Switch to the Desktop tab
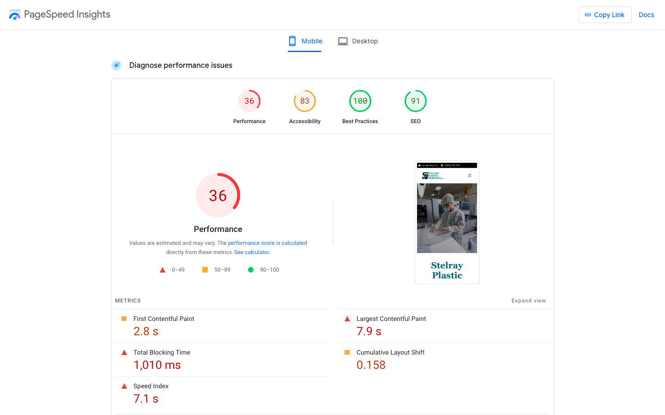Image resolution: width=665 pixels, height=415 pixels. [358, 41]
